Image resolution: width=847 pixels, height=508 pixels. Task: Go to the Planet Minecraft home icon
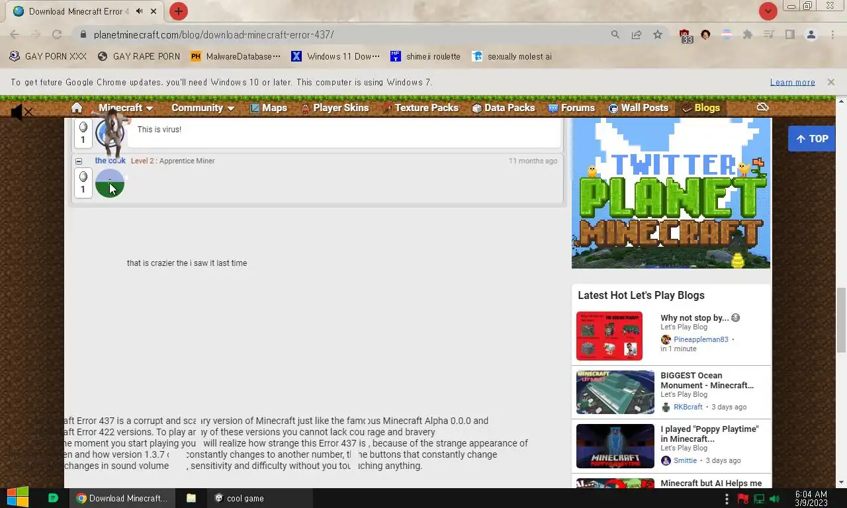tap(77, 108)
